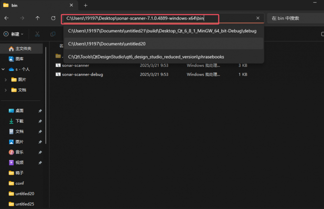Unpin 桌面 via its pin icon
324x209 pixels.
(40, 111)
